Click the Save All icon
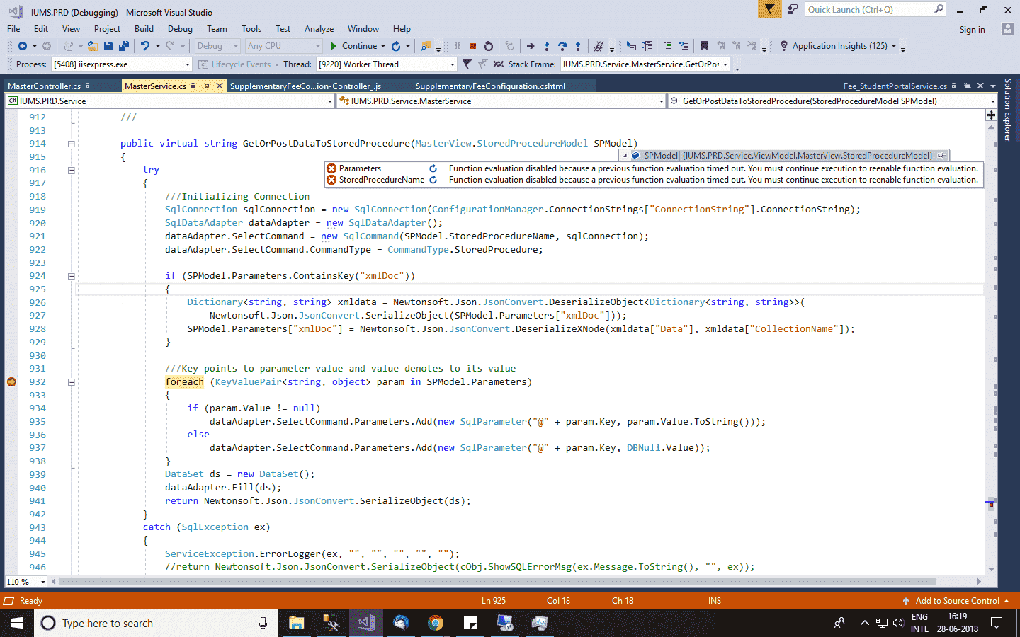Image resolution: width=1020 pixels, height=637 pixels. coord(124,46)
